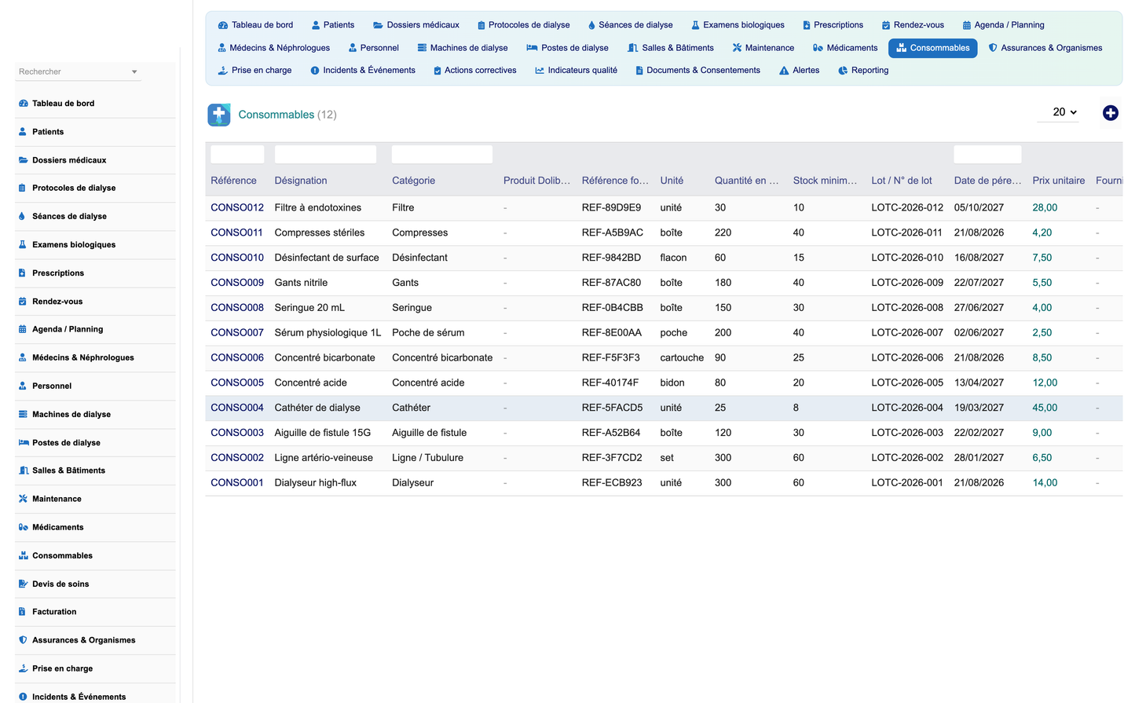Click the REF-F5F3F3 supplier reference cell
Screen dimensions: 1135x703
click(611, 358)
